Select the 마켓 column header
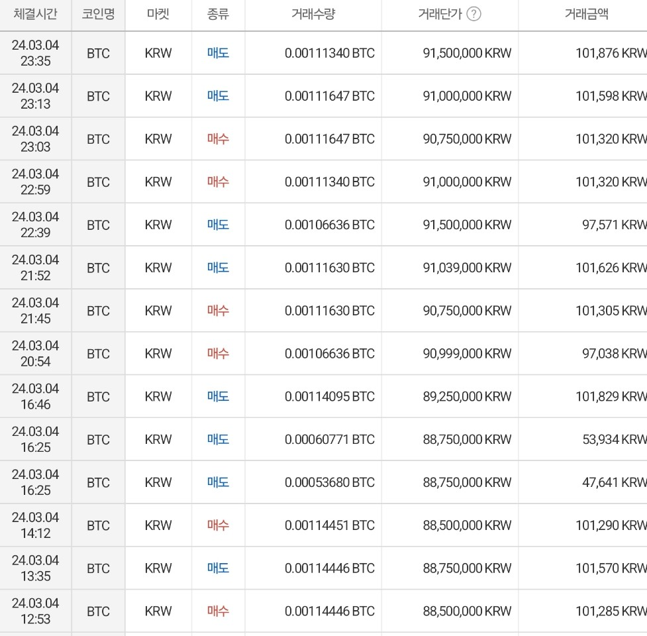Screen dimensions: 647x636 158,14
